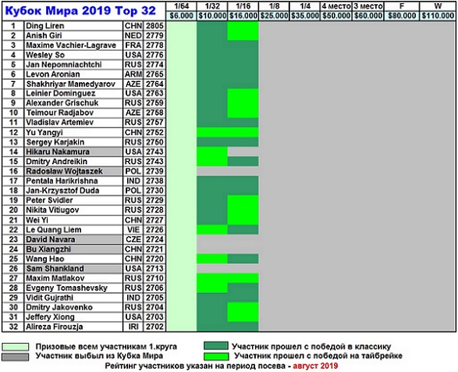Click Yu Yangyi's bright green 1/32 cell

pyautogui.click(x=212, y=132)
